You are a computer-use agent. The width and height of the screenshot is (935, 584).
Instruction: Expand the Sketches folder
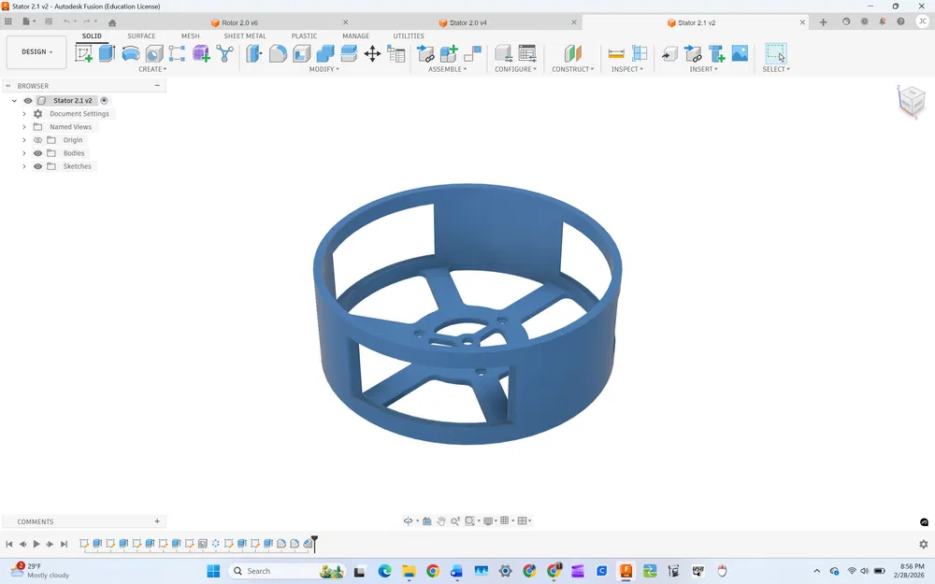24,166
